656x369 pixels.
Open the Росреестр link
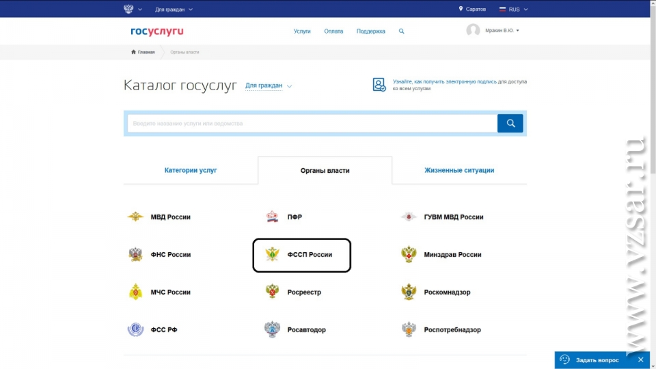click(304, 292)
